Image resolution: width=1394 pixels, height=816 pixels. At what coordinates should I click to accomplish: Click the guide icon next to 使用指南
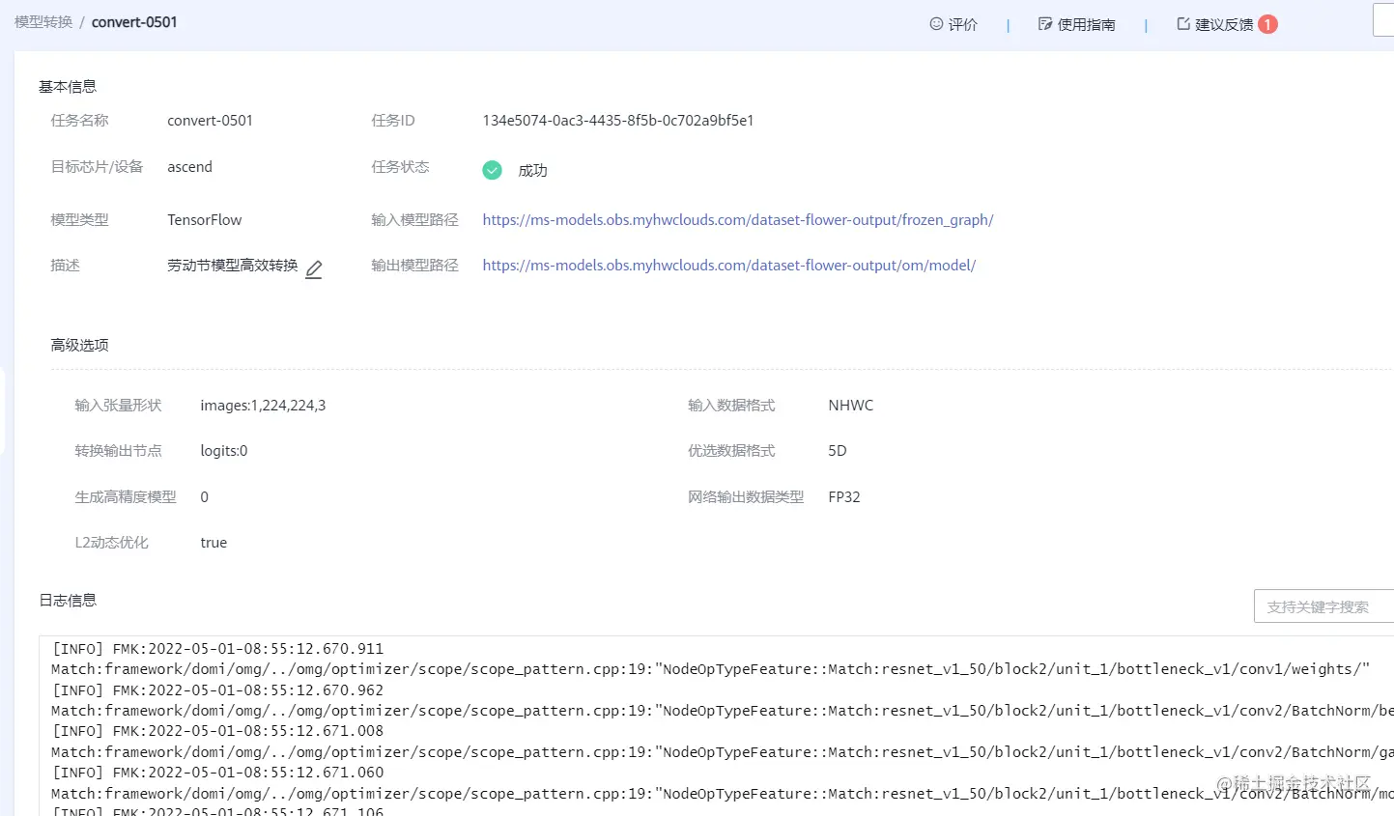(1045, 24)
